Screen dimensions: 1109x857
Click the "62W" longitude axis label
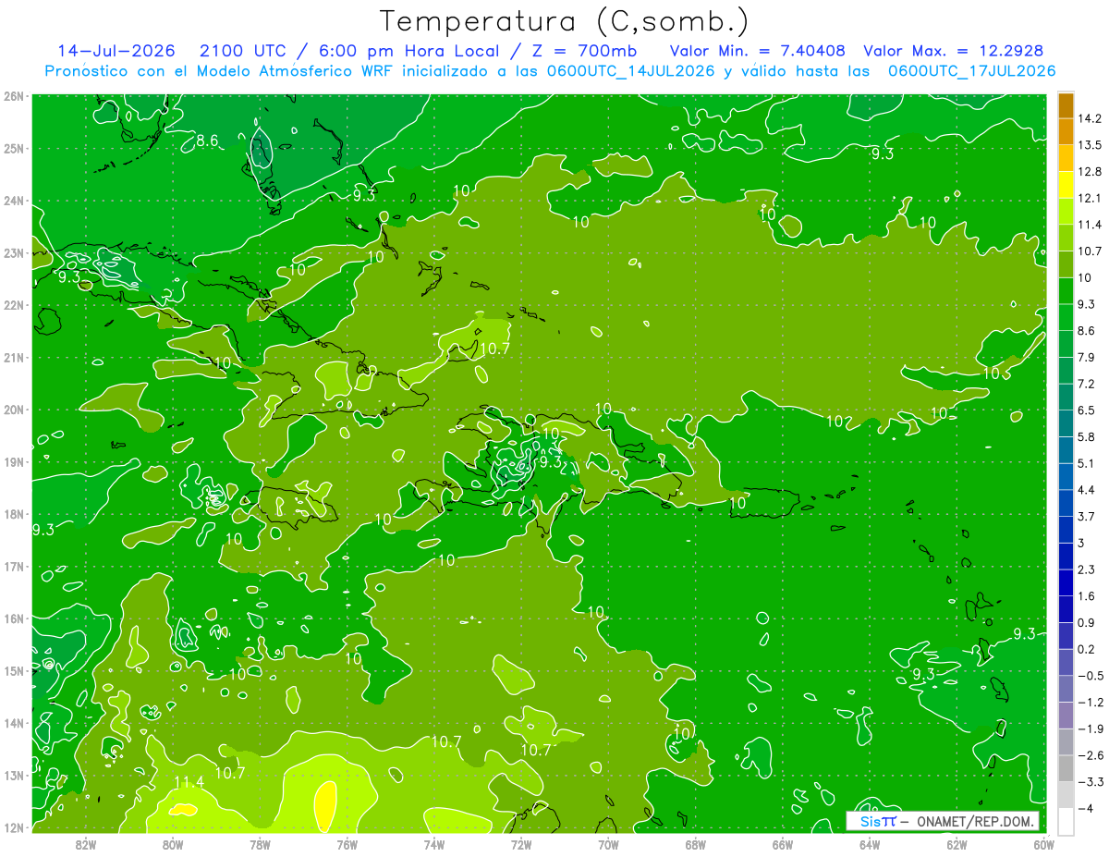[957, 844]
